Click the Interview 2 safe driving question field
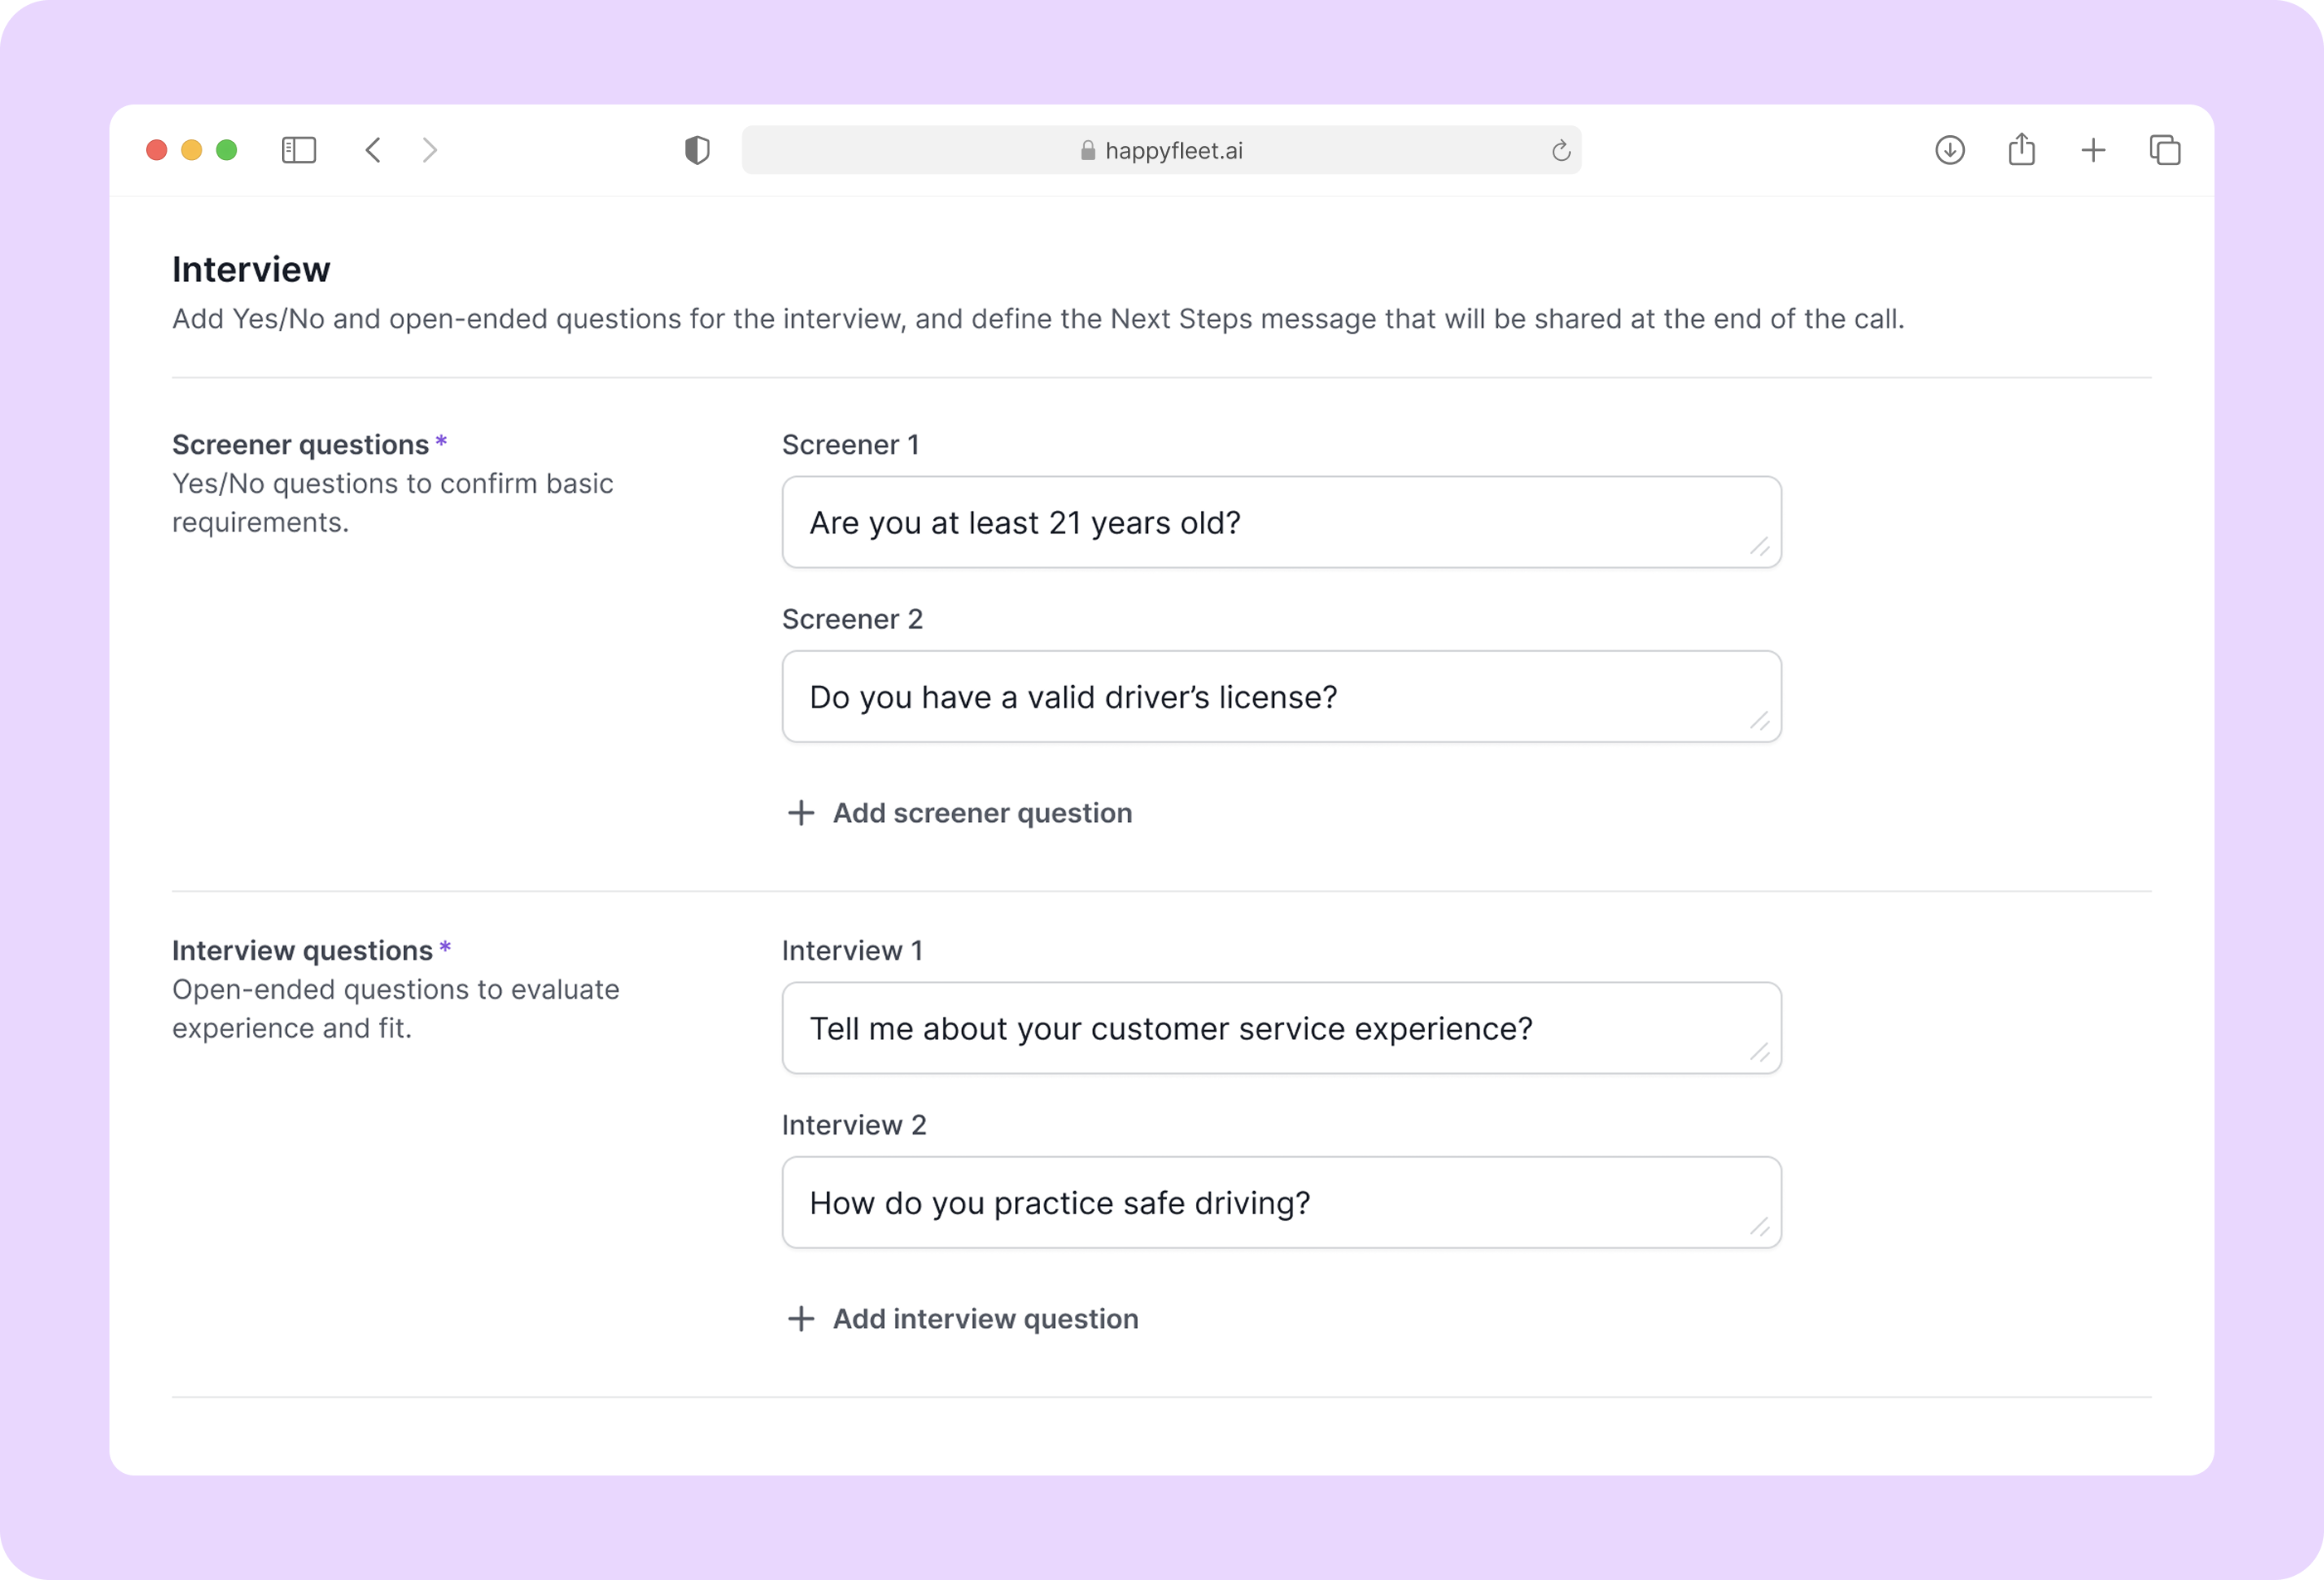2324x1580 pixels. pyautogui.click(x=1280, y=1203)
